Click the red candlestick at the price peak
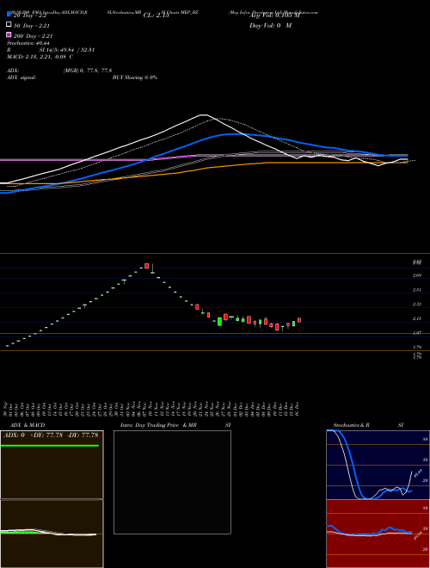This screenshot has height=568, width=430. click(x=146, y=266)
